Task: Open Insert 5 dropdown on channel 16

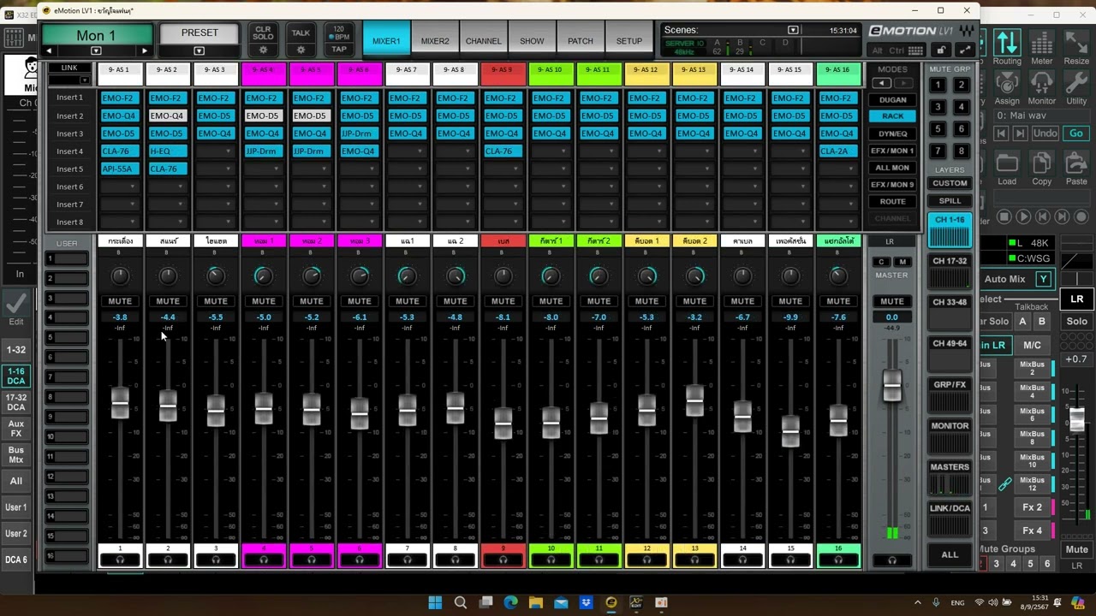Action: point(838,169)
